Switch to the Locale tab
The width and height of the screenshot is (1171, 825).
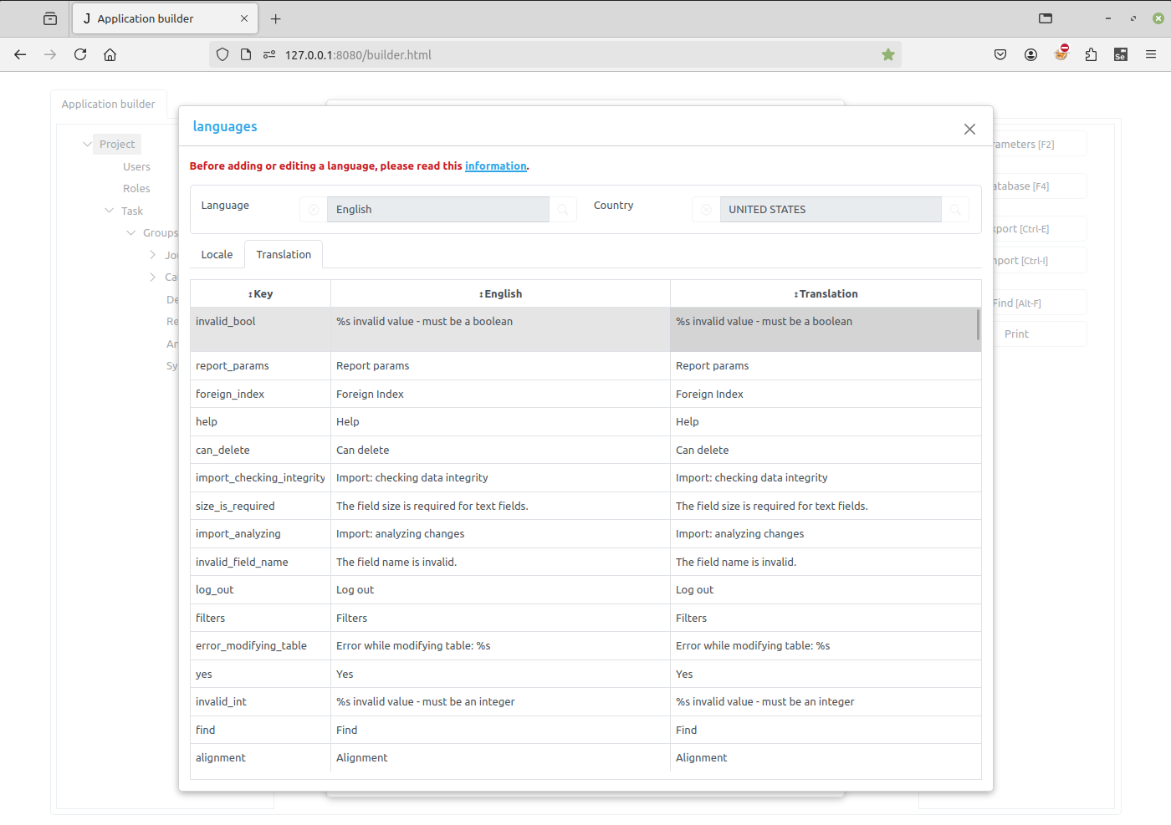[x=217, y=255]
